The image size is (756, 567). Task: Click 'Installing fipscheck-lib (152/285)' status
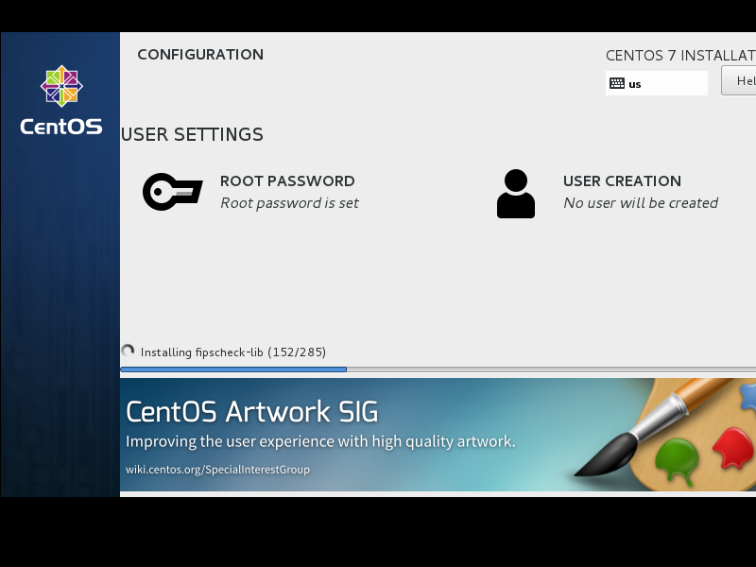[x=233, y=352]
